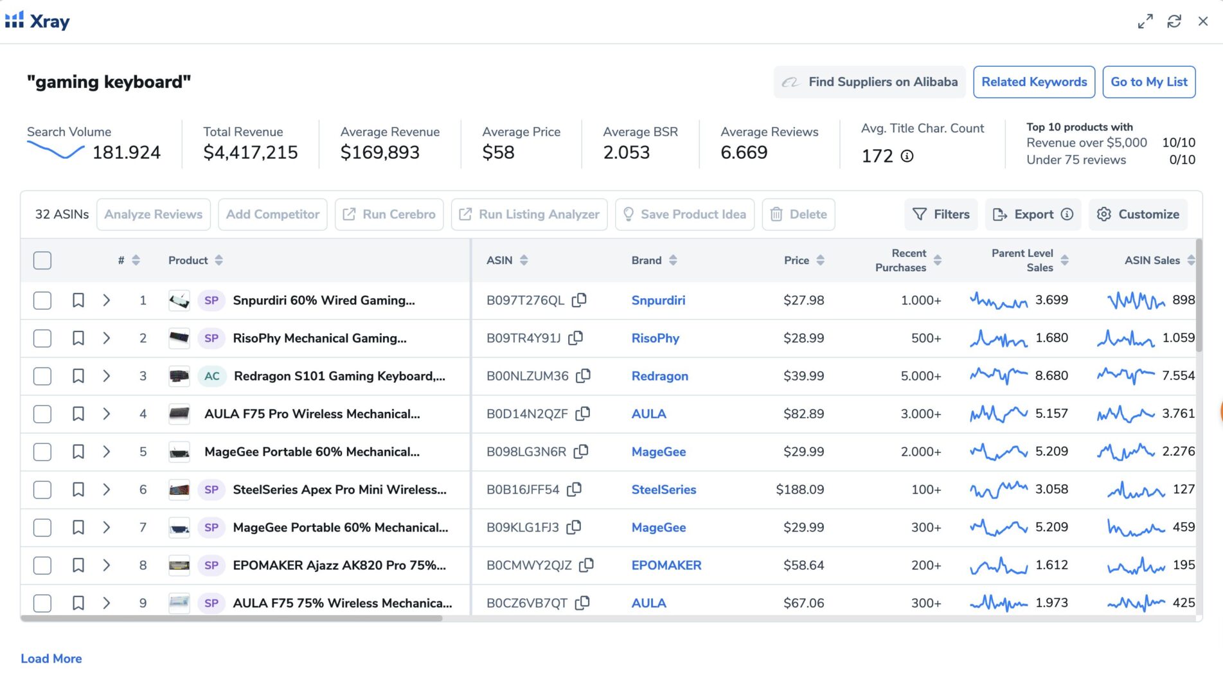Check the box for Snpurdiri 60% keyboard
The height and width of the screenshot is (694, 1223).
click(x=42, y=300)
